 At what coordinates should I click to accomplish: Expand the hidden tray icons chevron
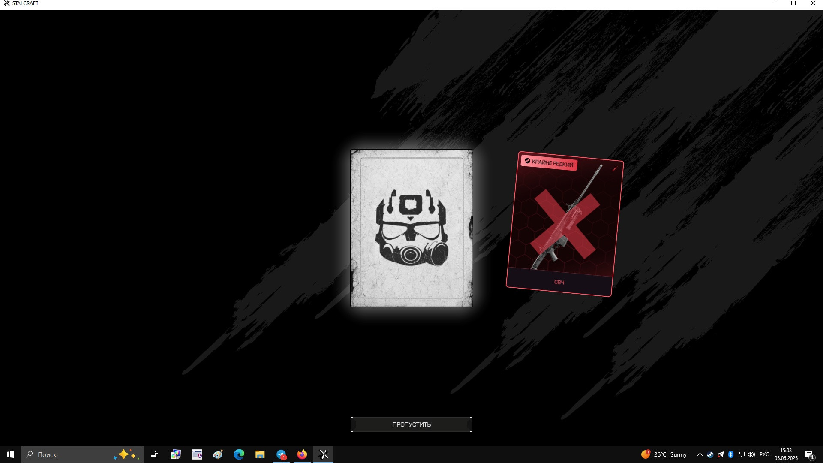point(700,454)
